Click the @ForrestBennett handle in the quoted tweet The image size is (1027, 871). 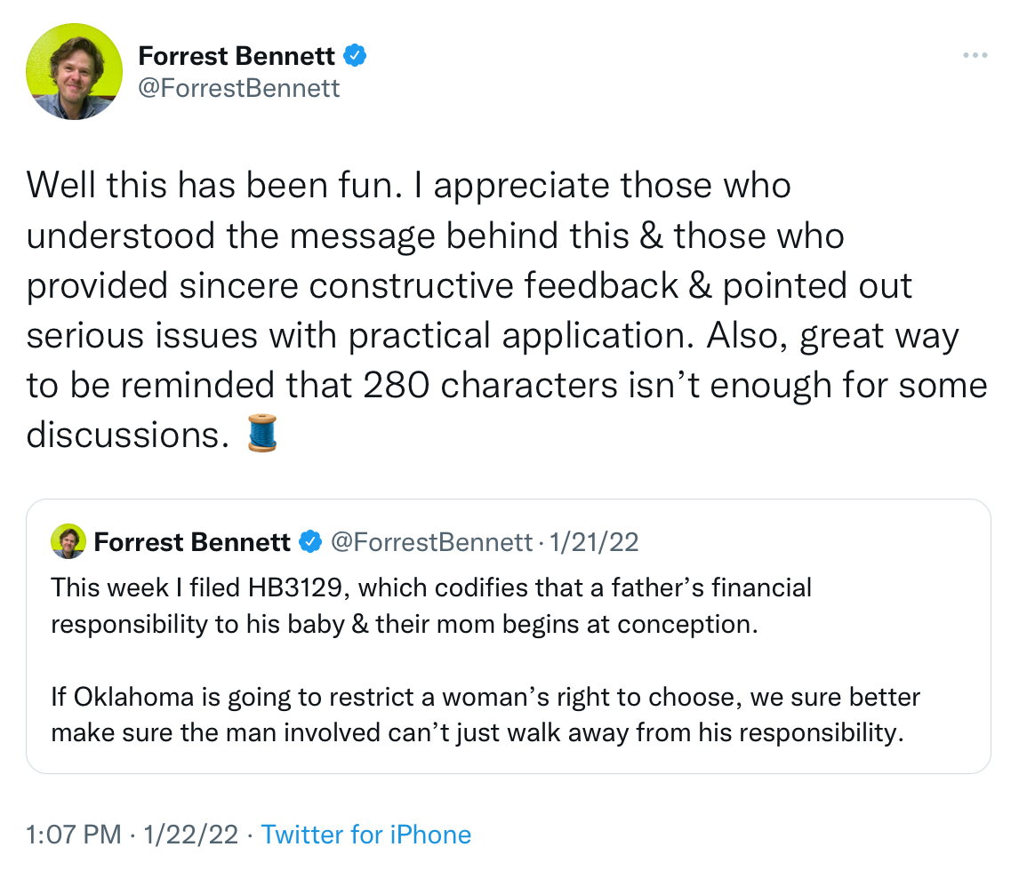[431, 541]
